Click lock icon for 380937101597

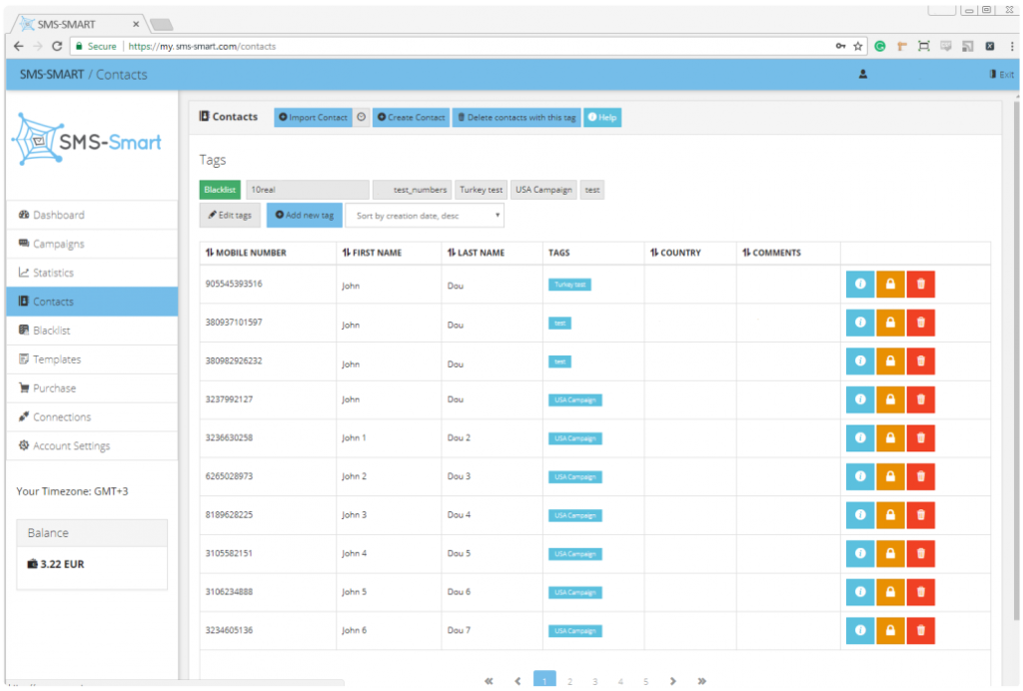[890, 323]
